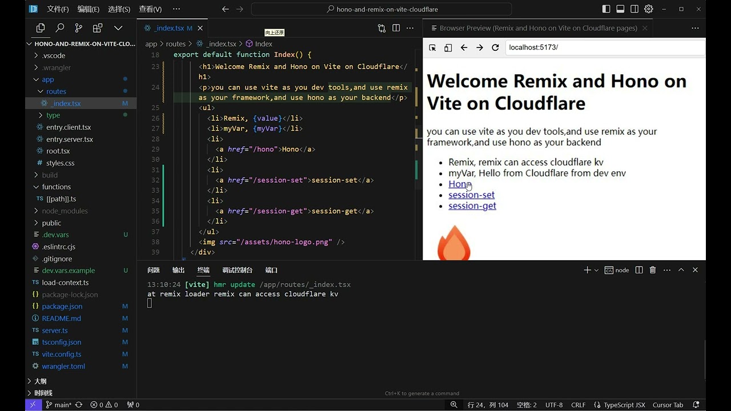Open the 文件(F) menu
Image resolution: width=731 pixels, height=411 pixels.
(58, 9)
